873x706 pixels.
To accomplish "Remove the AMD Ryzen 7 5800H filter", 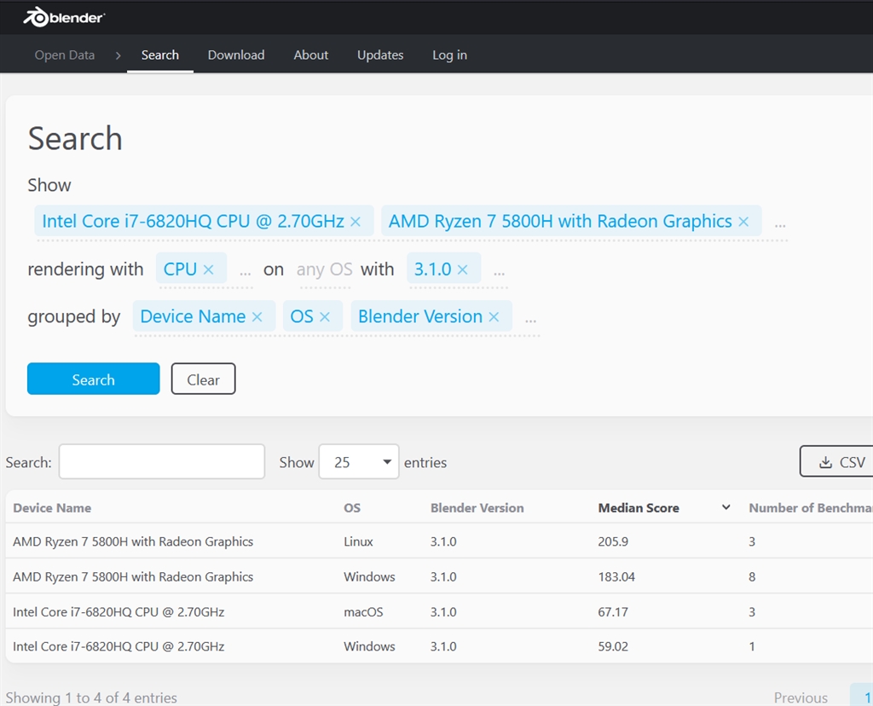I will click(x=743, y=222).
